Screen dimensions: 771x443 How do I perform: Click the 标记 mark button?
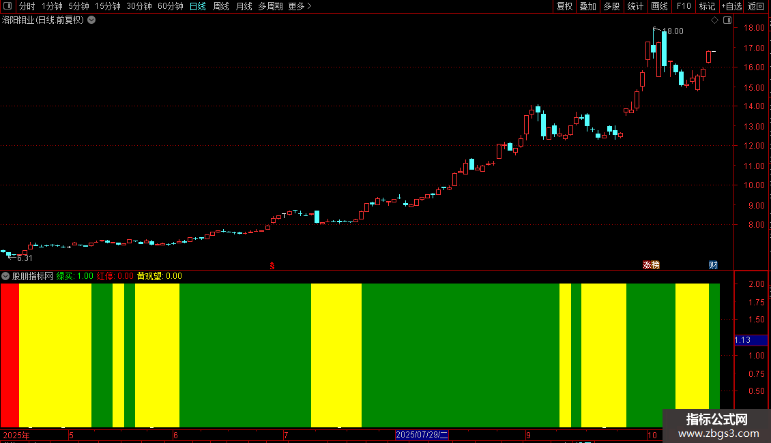click(707, 6)
